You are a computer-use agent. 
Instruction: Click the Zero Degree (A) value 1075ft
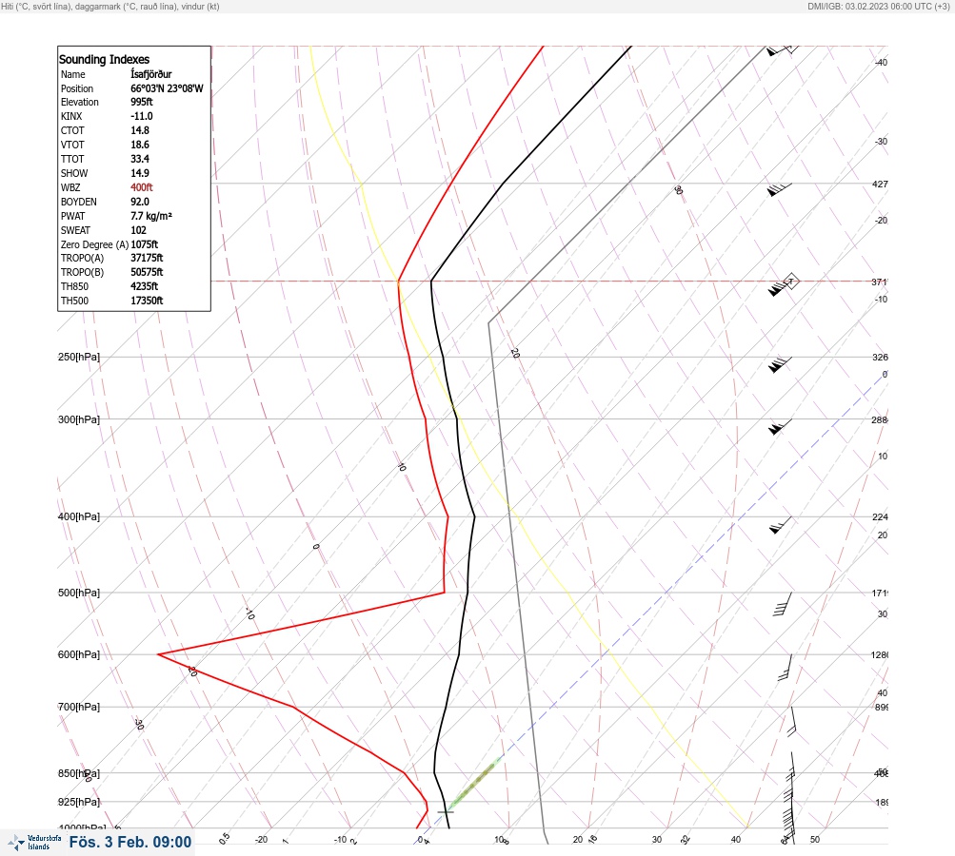tap(145, 244)
